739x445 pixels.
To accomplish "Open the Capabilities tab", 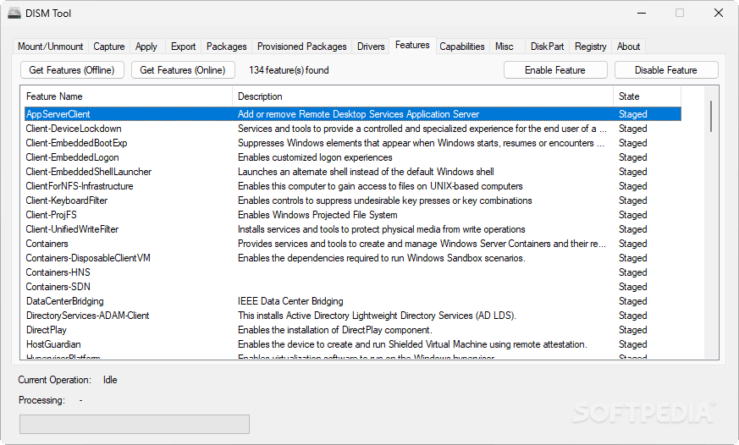I will click(x=462, y=47).
